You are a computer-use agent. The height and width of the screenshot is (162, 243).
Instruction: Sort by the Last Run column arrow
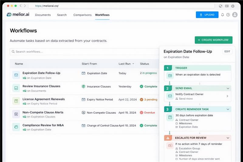[133, 64]
